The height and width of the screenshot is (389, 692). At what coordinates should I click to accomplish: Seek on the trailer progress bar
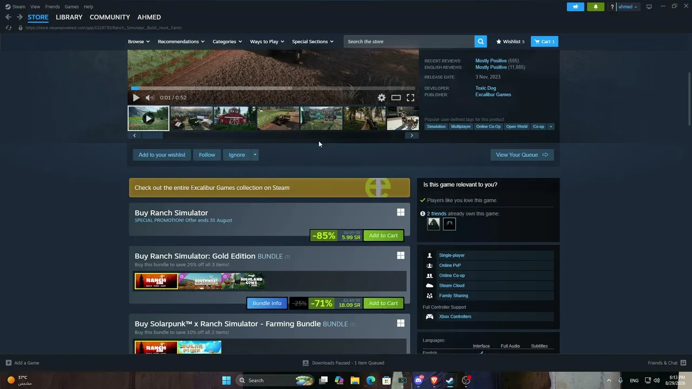coord(274,88)
